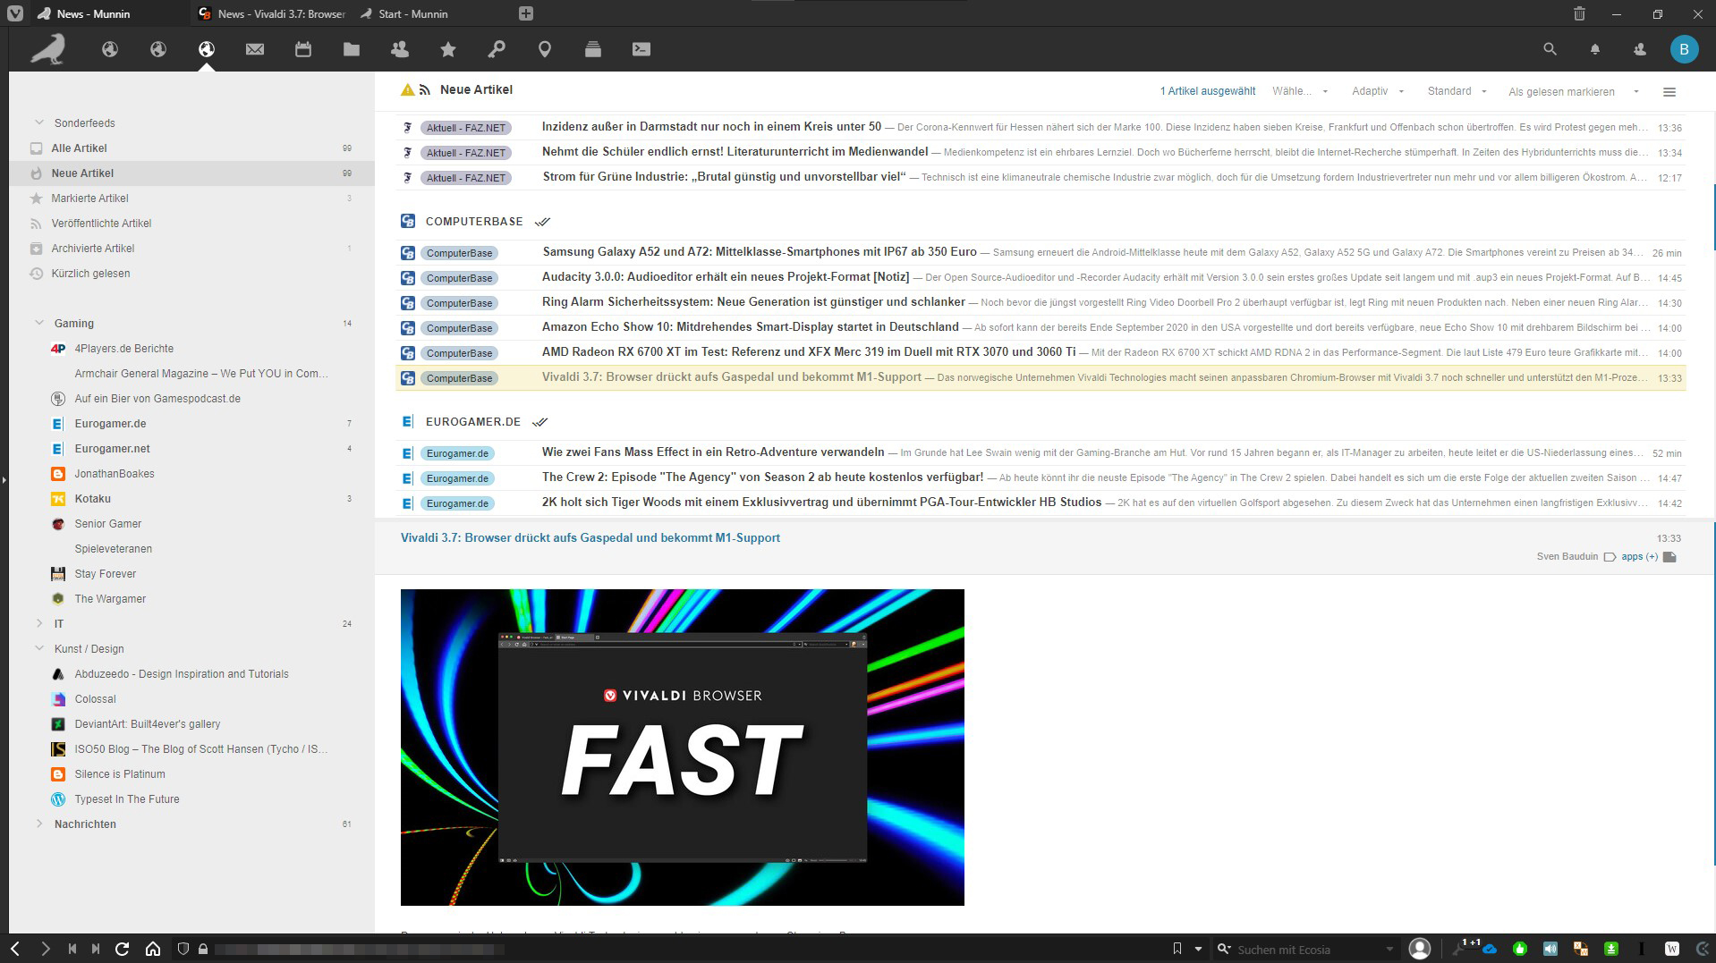The width and height of the screenshot is (1716, 963).
Task: Click the yellow warning triangle icon
Action: pos(408,89)
